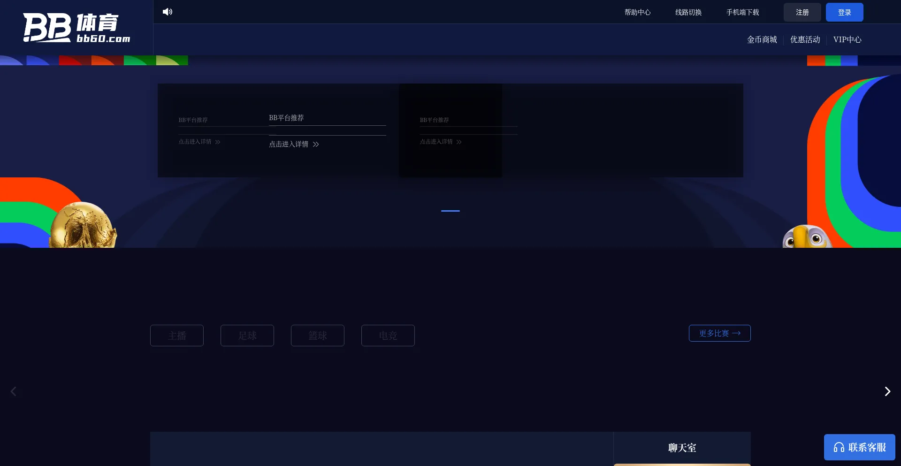The image size is (901, 466).
Task: Contact support via 联系客服 button
Action: pos(860,447)
